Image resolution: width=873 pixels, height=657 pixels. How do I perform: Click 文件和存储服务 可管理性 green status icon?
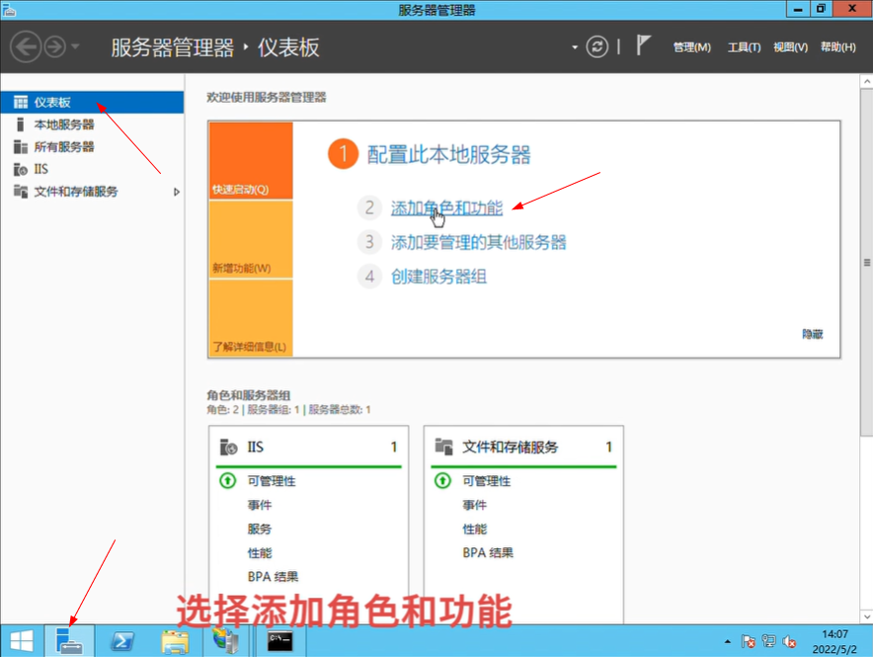[x=442, y=480]
